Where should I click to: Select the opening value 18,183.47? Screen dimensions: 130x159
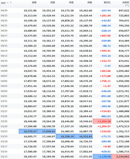30,157
